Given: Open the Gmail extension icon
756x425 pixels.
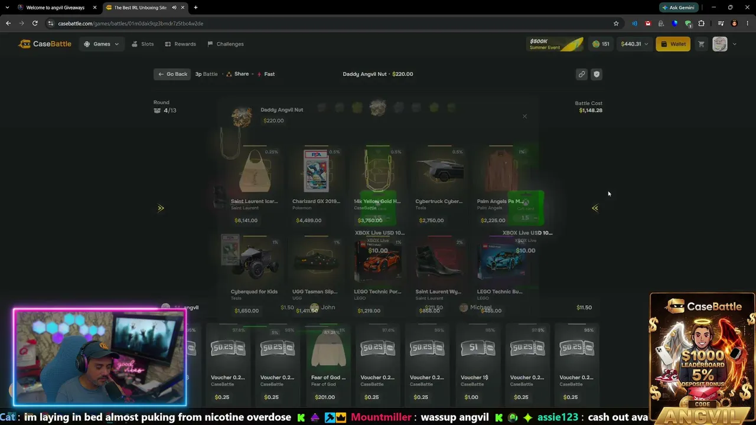Looking at the screenshot, I should click(648, 24).
